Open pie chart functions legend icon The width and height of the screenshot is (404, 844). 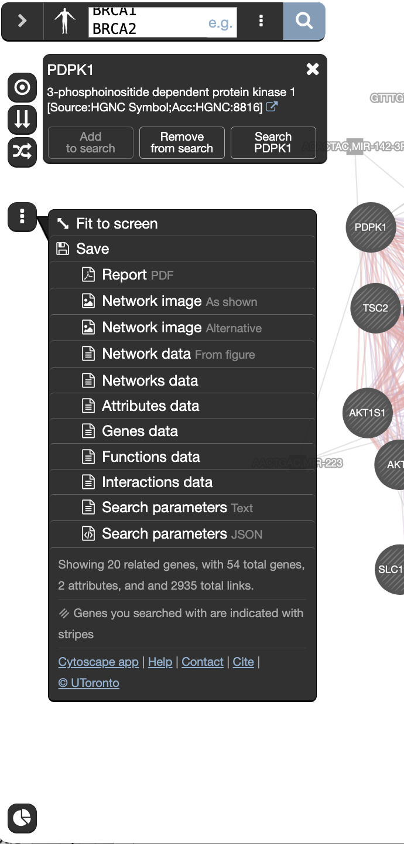point(22,818)
